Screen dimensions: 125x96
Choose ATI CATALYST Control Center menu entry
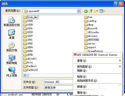[97, 55]
